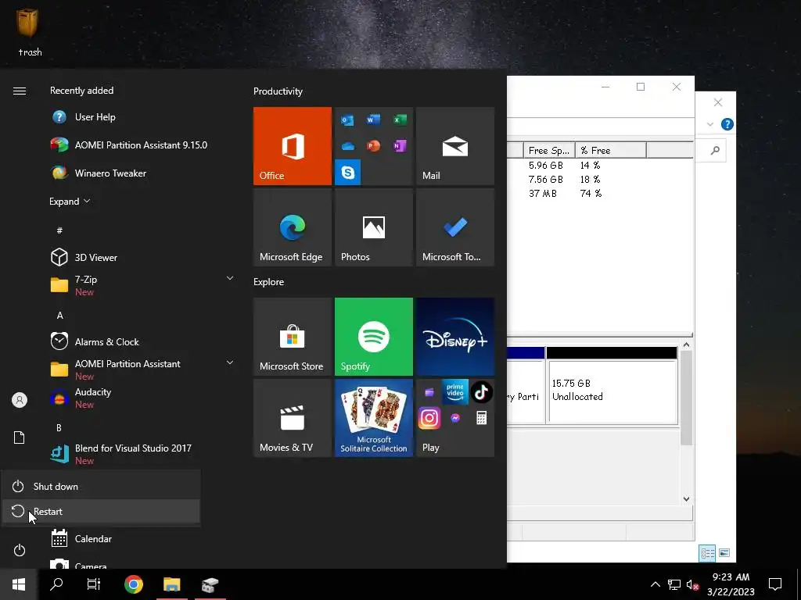Image resolution: width=801 pixels, height=600 pixels.
Task: Open the Skype icon in Office folder tile
Action: tap(348, 173)
